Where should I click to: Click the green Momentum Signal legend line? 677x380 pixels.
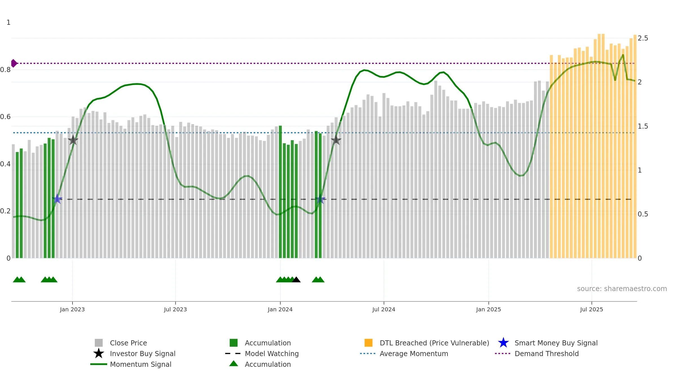[99, 364]
